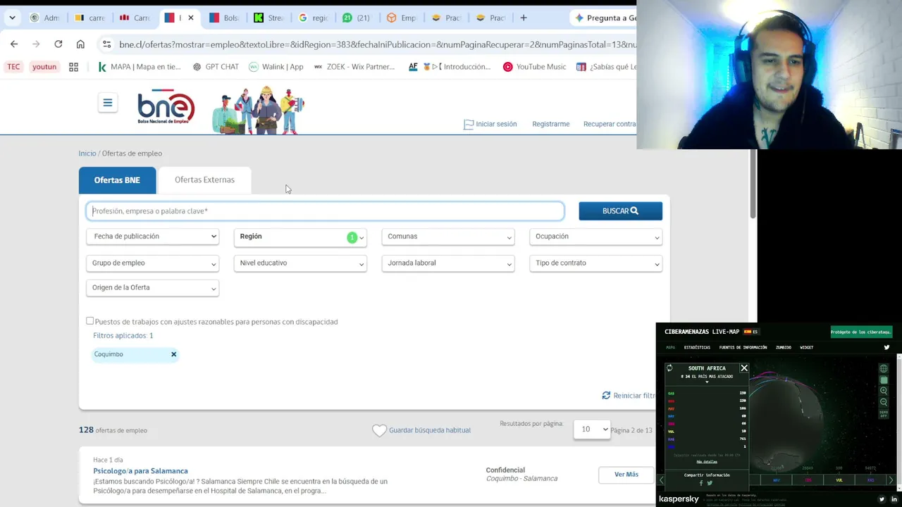
Task: Open the BNE hamburger menu
Action: click(108, 103)
